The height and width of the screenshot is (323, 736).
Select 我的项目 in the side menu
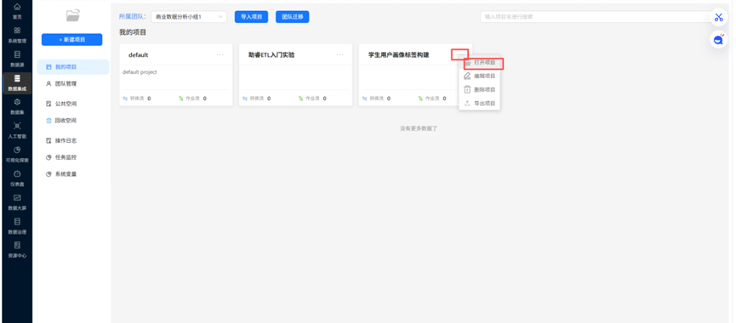coord(73,67)
